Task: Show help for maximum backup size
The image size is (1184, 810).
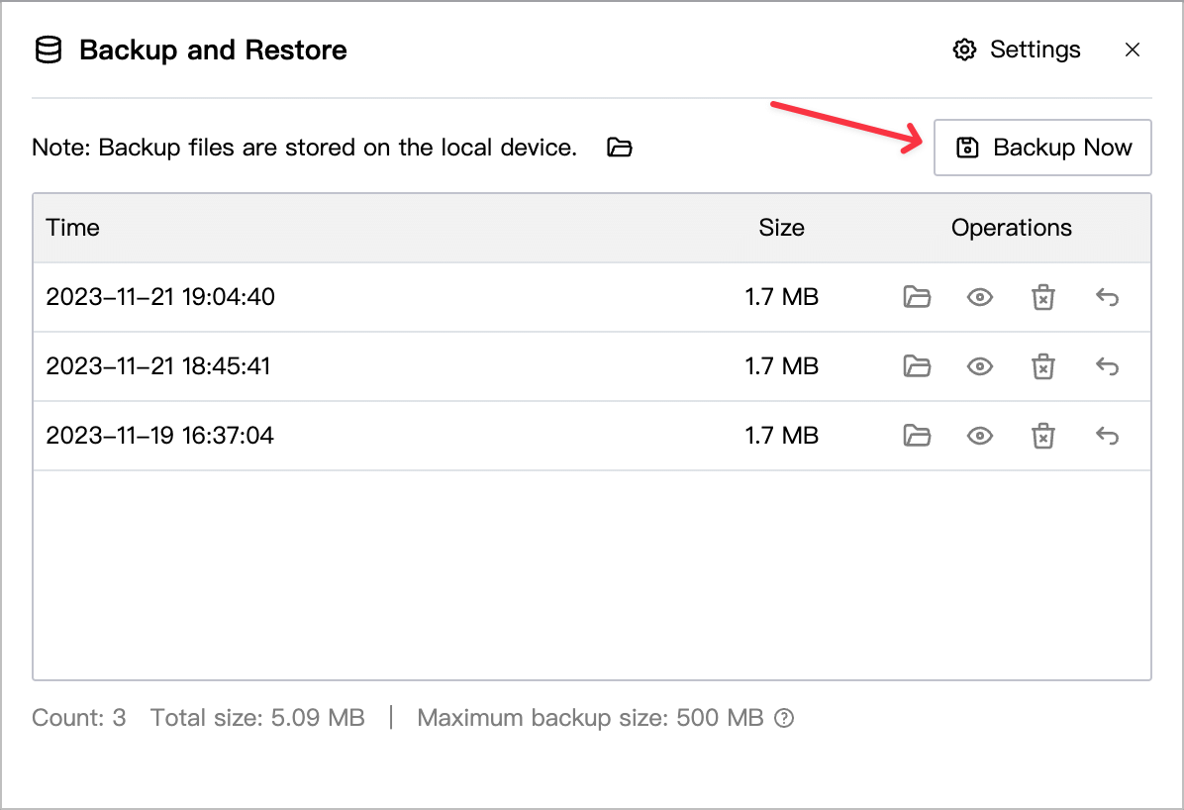Action: [x=785, y=718]
